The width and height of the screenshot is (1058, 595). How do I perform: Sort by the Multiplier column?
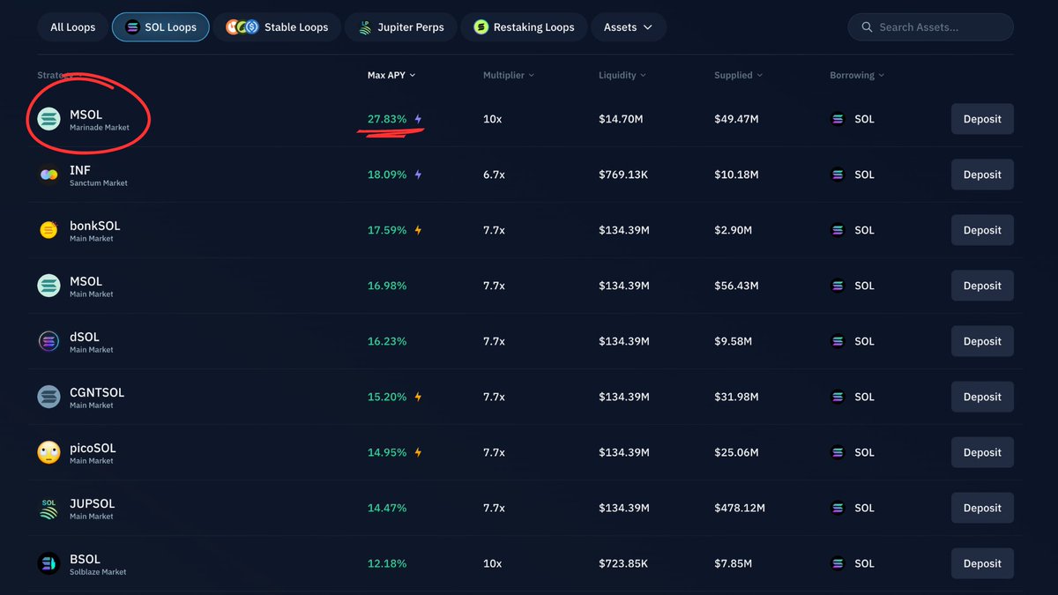point(509,75)
